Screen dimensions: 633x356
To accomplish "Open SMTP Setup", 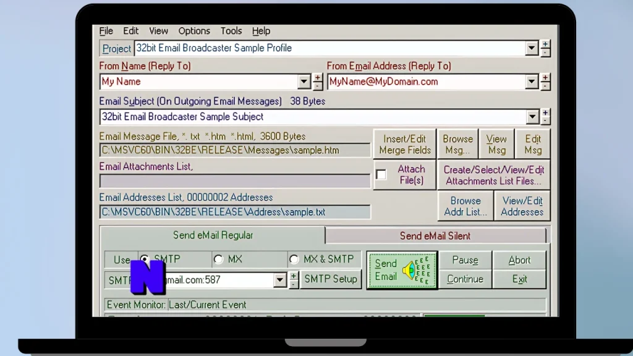I will (x=331, y=279).
